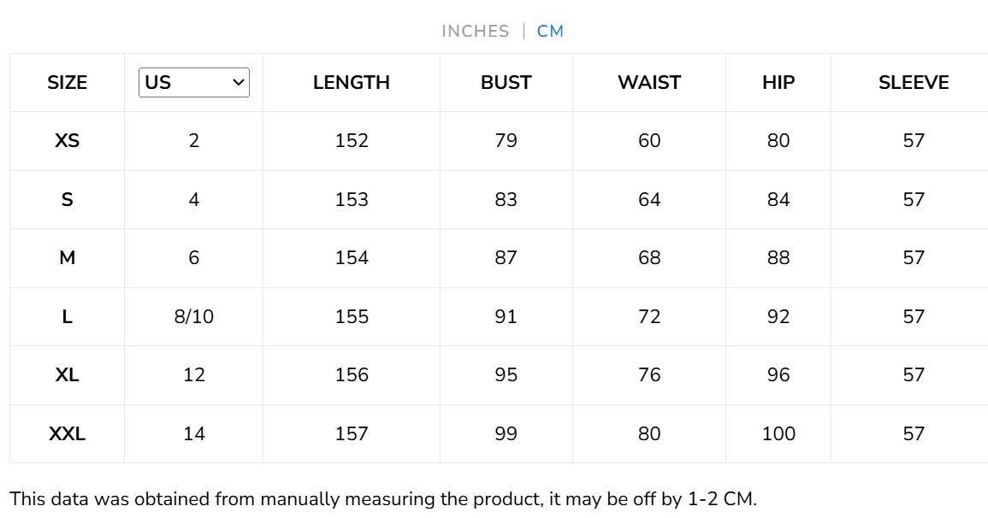Screen dimensions: 988x518
Task: Click the LENGTH column header
Action: click(x=350, y=82)
